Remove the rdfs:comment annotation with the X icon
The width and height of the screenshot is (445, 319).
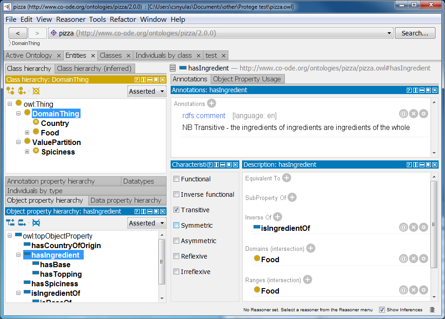tap(414, 114)
